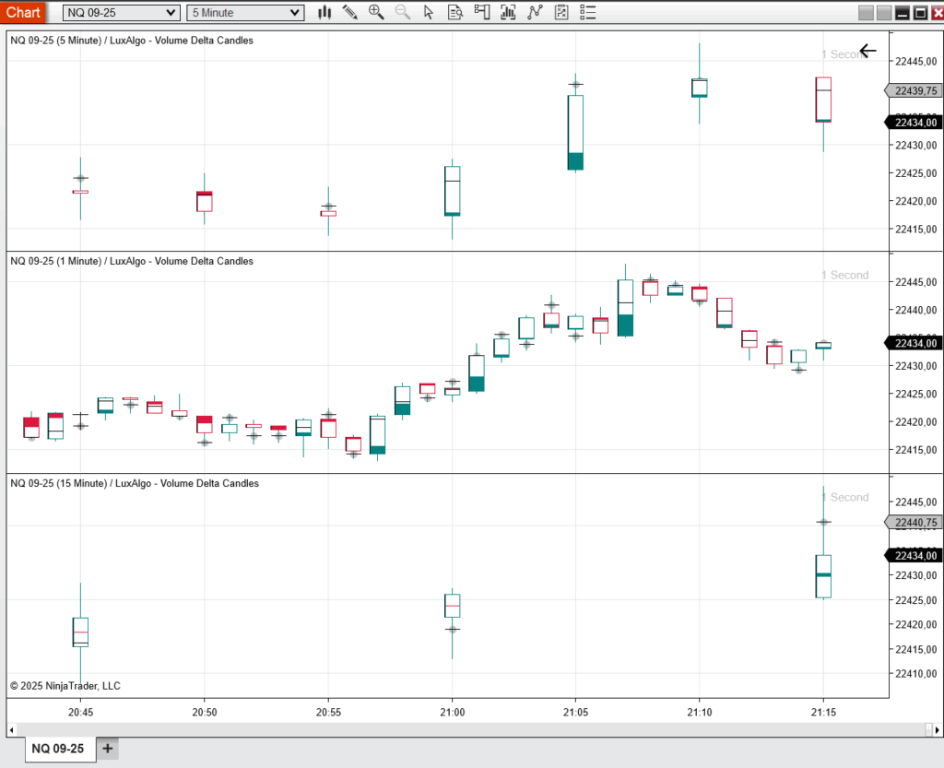The width and height of the screenshot is (944, 768).
Task: Click the horizontal scrollbar track
Action: 469,730
